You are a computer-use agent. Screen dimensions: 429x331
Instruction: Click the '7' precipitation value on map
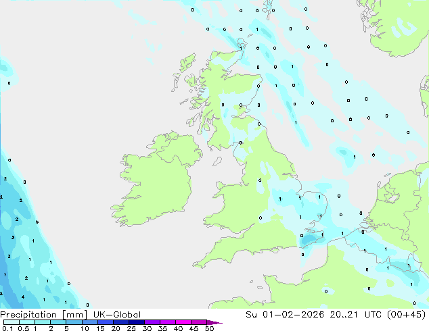tap(5, 275)
